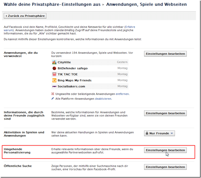Click the red X remove-applications icon

pyautogui.click(x=53, y=94)
